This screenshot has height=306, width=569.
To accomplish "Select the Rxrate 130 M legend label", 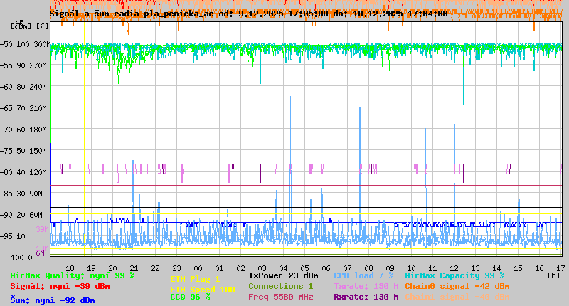I will 366,297.
